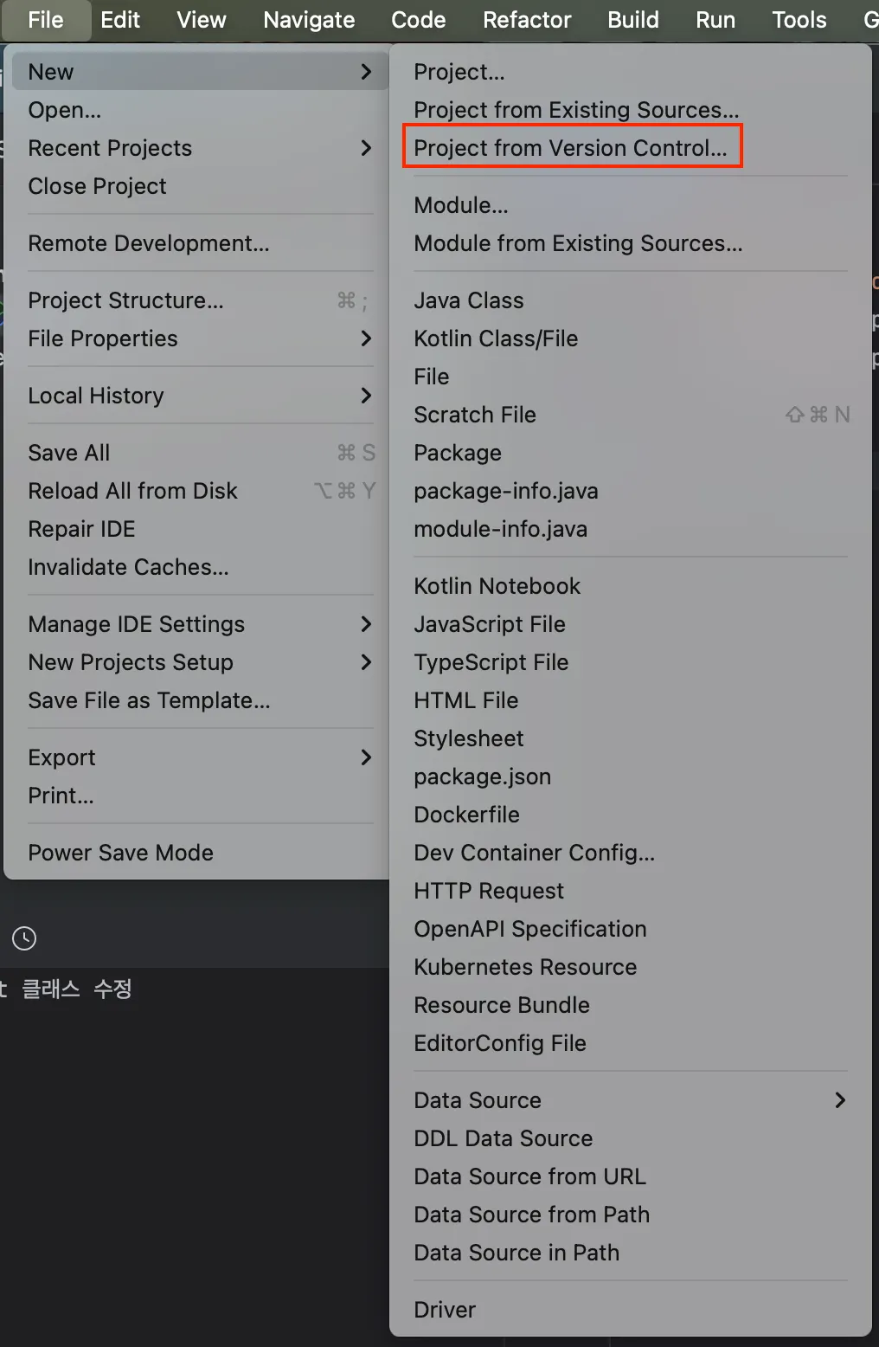Open Project Structure settings
The height and width of the screenshot is (1347, 879).
125,300
